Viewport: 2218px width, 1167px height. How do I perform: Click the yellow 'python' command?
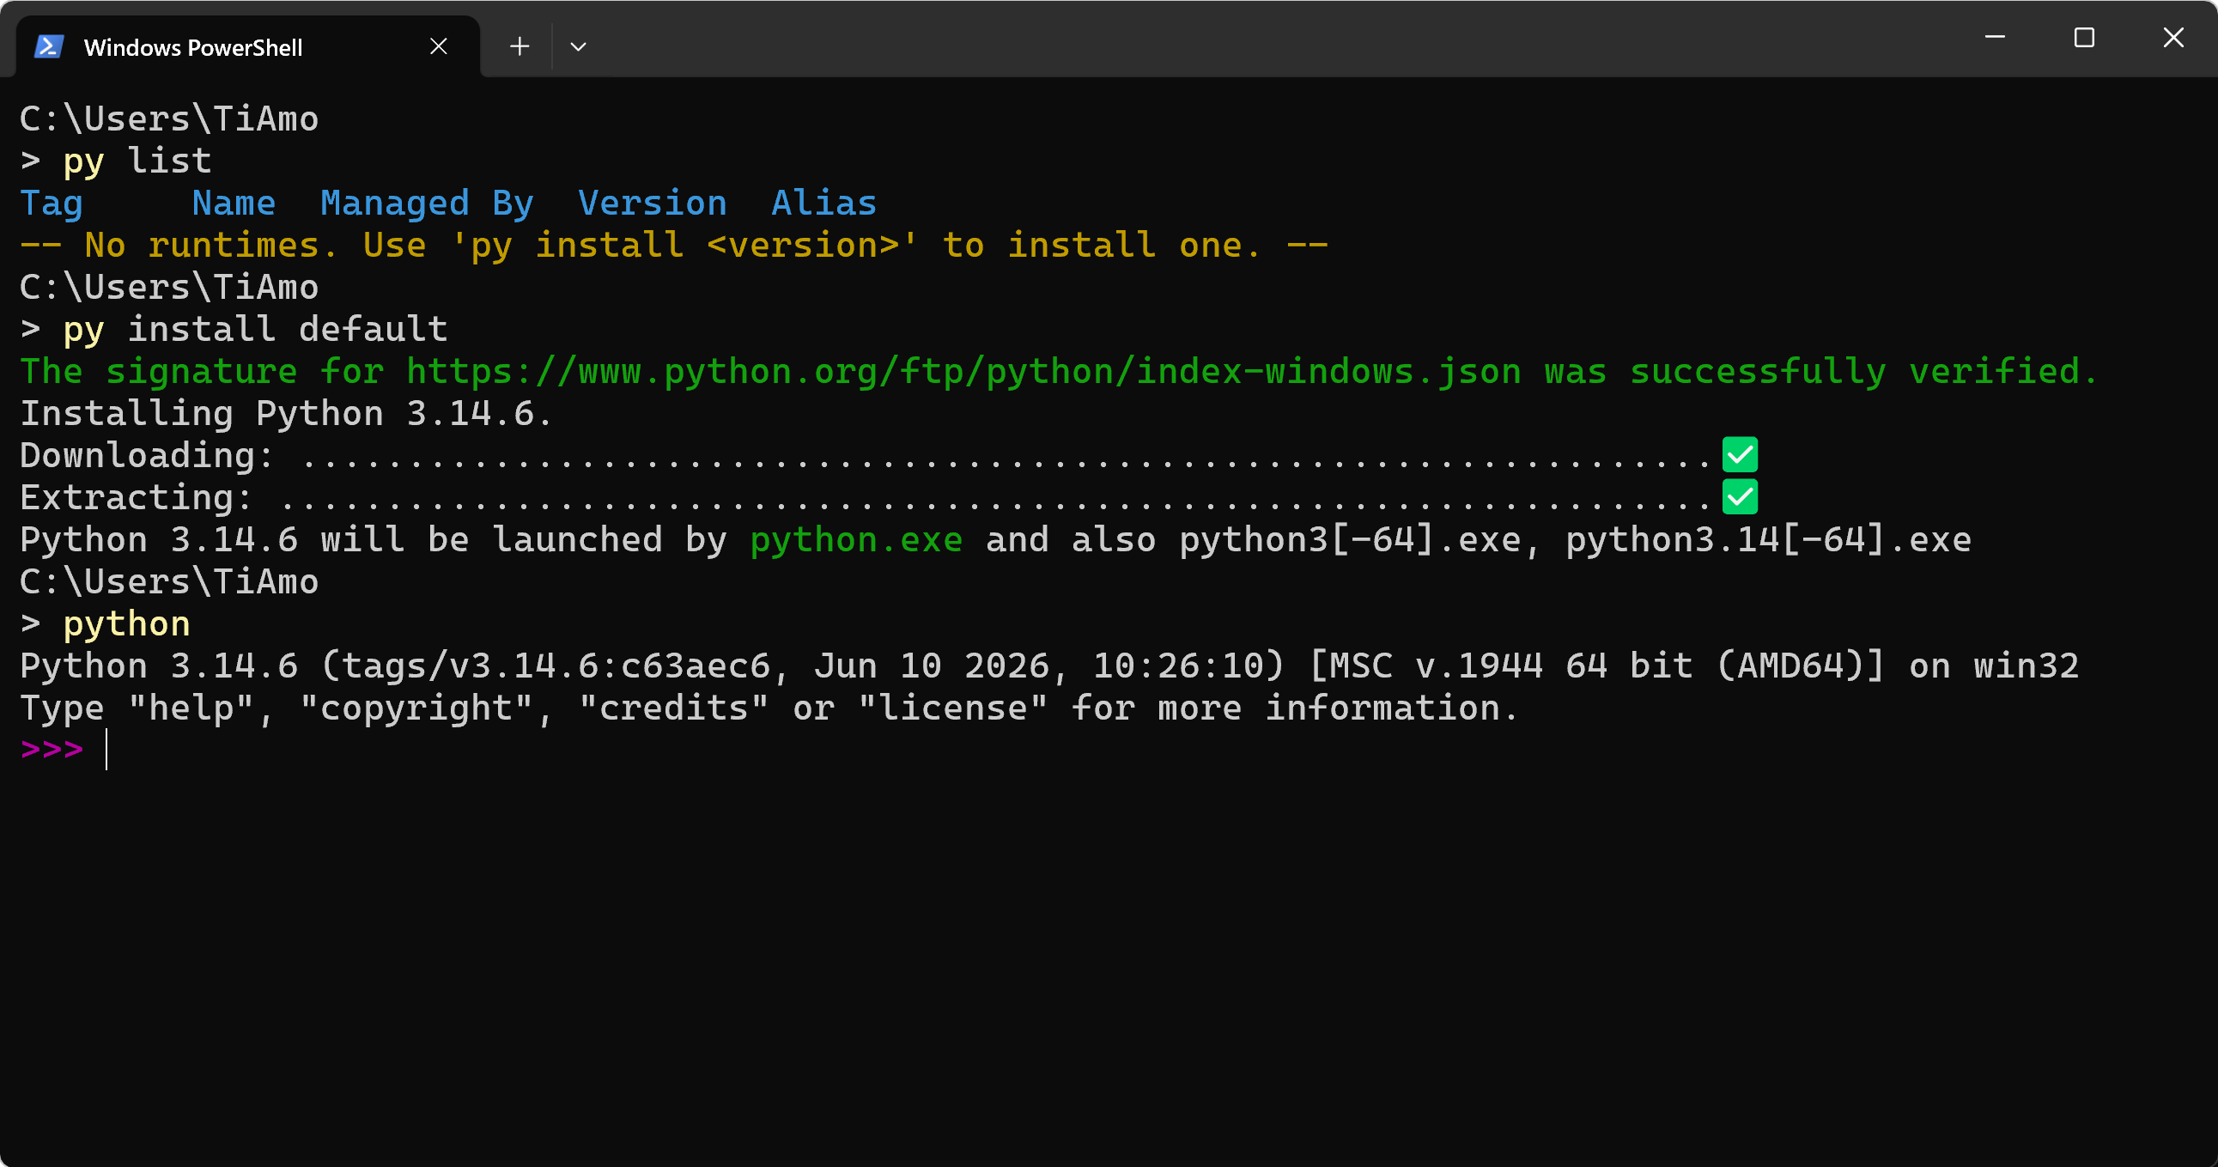[x=126, y=623]
